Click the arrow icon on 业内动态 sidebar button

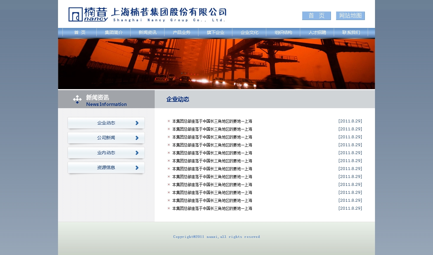pos(137,153)
